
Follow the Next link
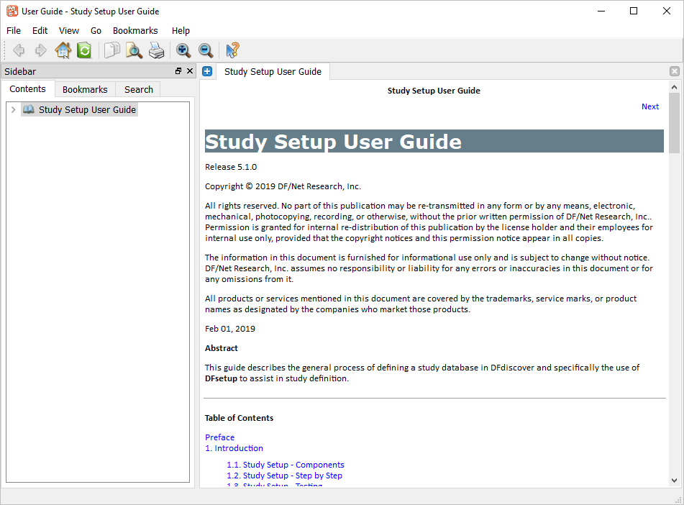tap(649, 106)
